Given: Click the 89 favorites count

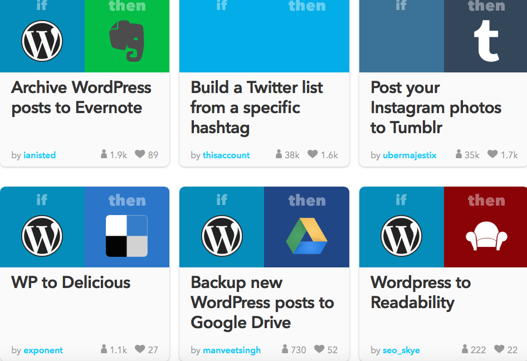Looking at the screenshot, I should (153, 155).
